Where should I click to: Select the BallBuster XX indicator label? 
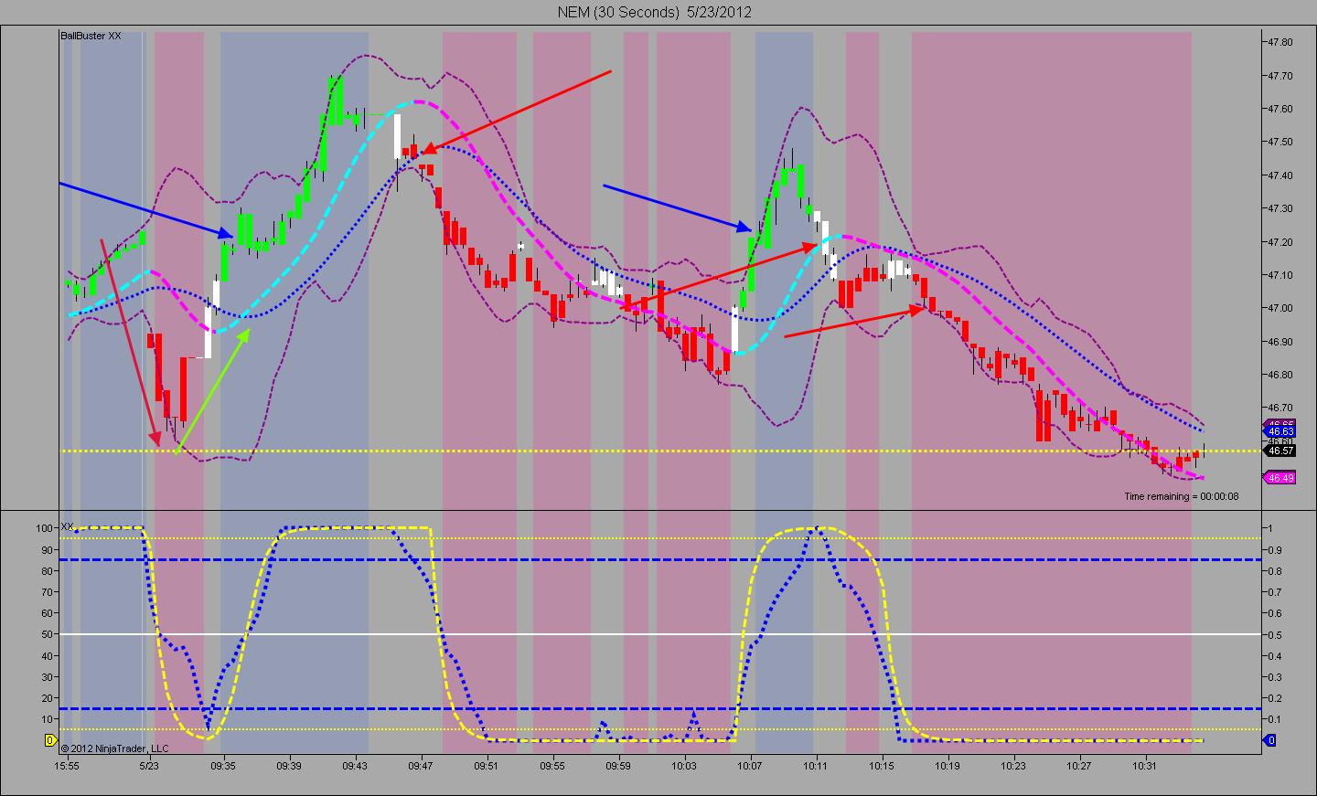[91, 37]
